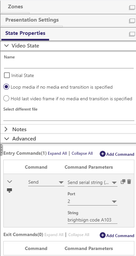Pop out the Zones panel icon
This screenshot has width=136, height=256.
pos(132,8)
